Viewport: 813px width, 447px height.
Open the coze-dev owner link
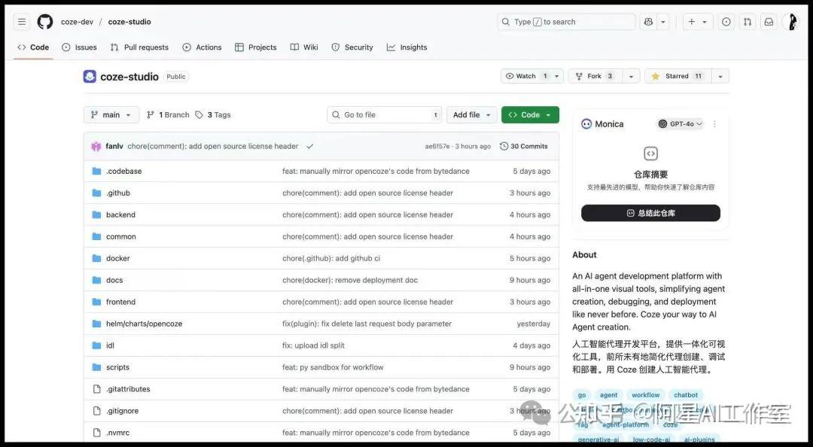[78, 22]
